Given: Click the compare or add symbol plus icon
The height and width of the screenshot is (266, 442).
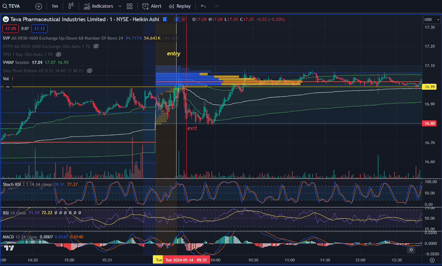Looking at the screenshot, I should (39, 6).
